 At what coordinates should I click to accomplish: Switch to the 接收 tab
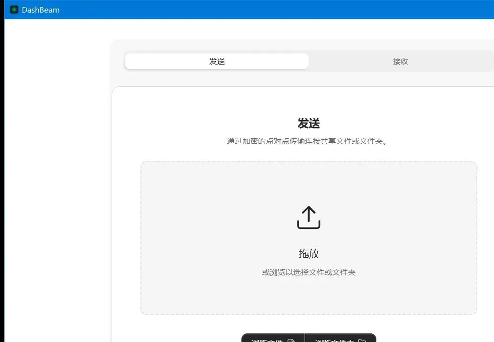click(x=401, y=62)
